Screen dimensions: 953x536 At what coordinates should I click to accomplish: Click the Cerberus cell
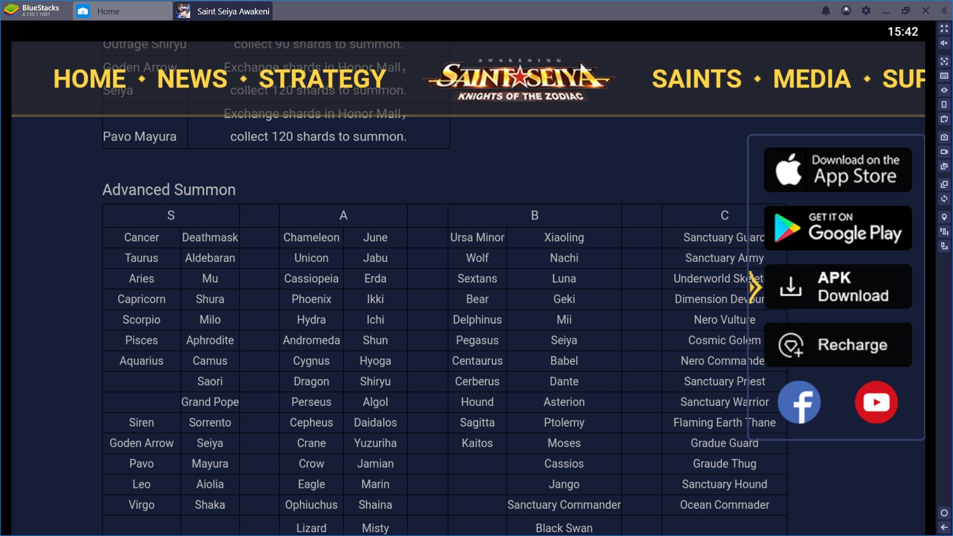point(477,381)
